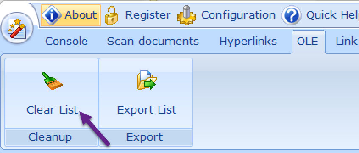Switch to the Hyperlinks tab
359x153 pixels.
coord(248,42)
